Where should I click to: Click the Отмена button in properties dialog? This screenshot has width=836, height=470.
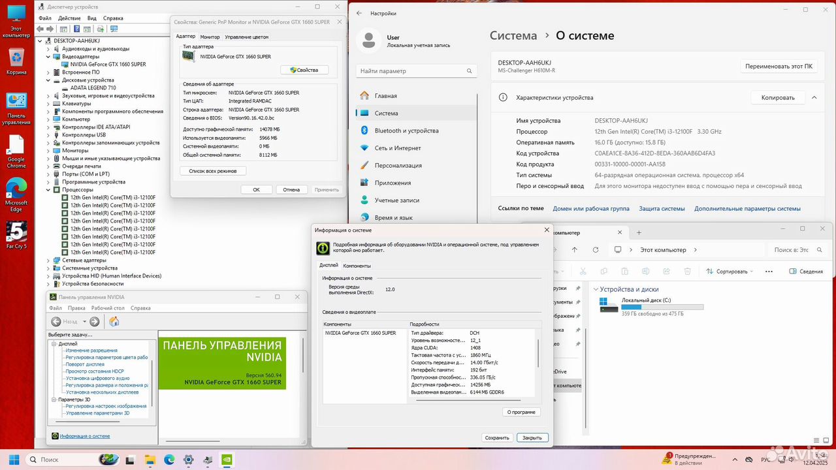291,189
